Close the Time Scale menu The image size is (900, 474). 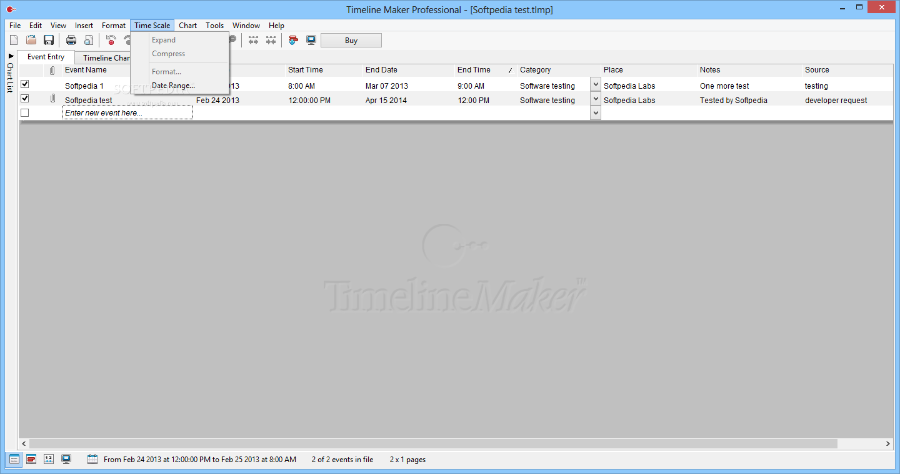152,26
